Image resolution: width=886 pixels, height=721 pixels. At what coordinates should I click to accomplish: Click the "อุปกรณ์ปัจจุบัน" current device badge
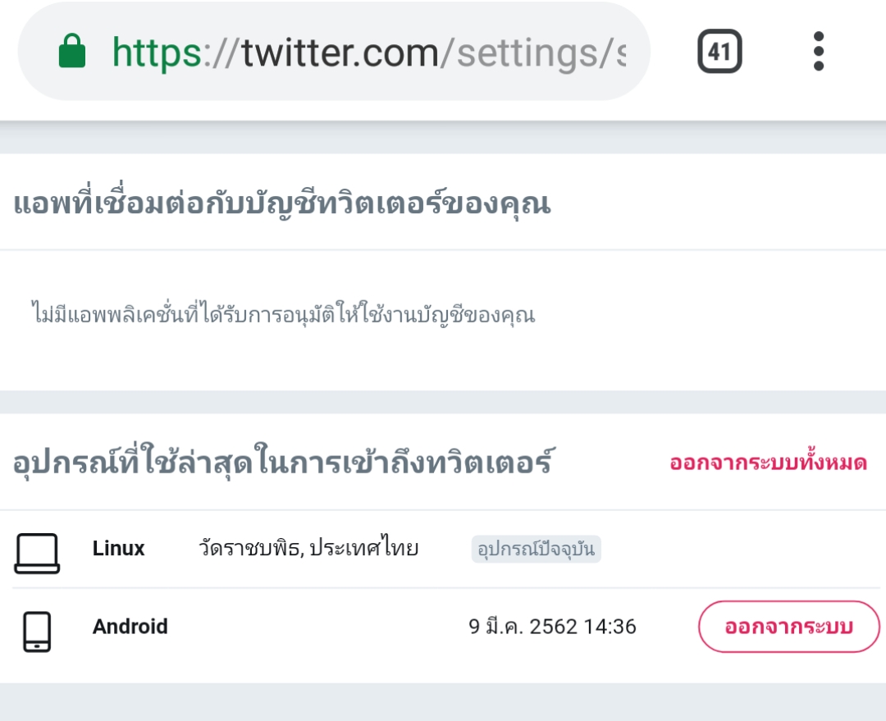tap(536, 549)
